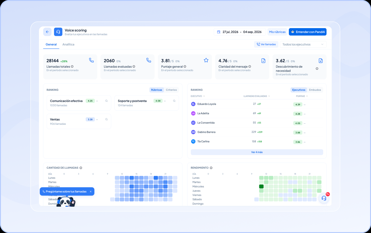
Task: Open the calendar icon in date range
Action: tap(219, 32)
